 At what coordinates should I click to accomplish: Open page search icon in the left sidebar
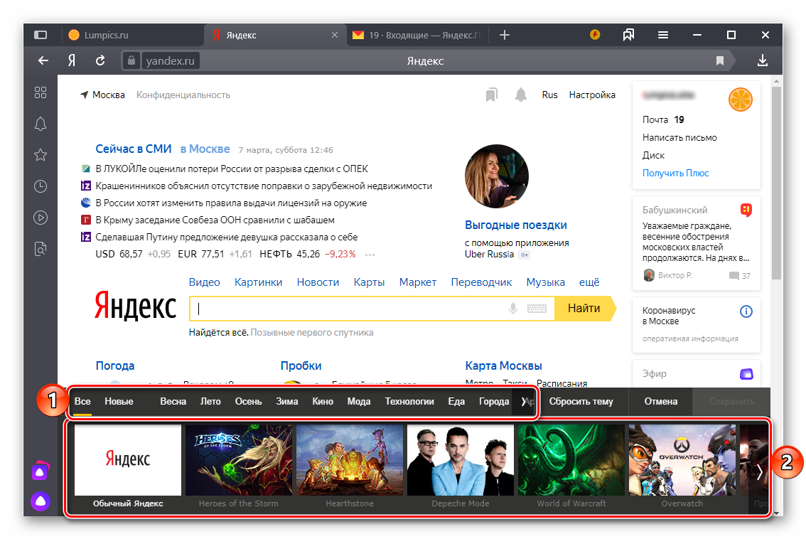point(40,249)
